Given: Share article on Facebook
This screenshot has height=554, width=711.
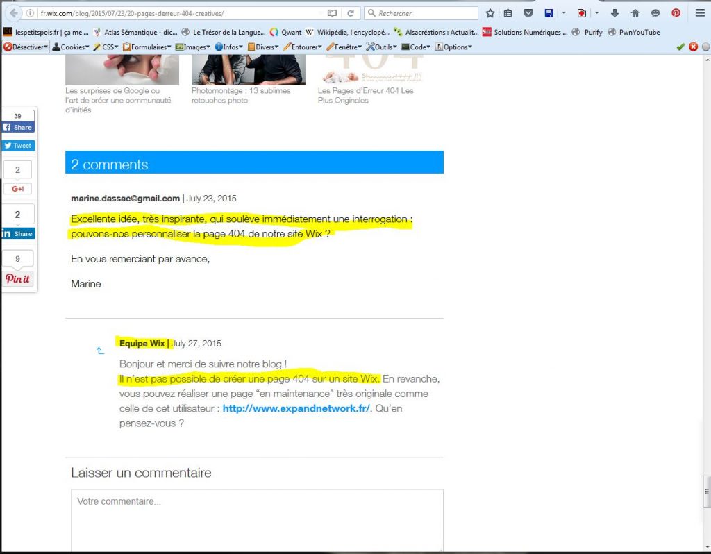Looking at the screenshot, I should point(18,128).
